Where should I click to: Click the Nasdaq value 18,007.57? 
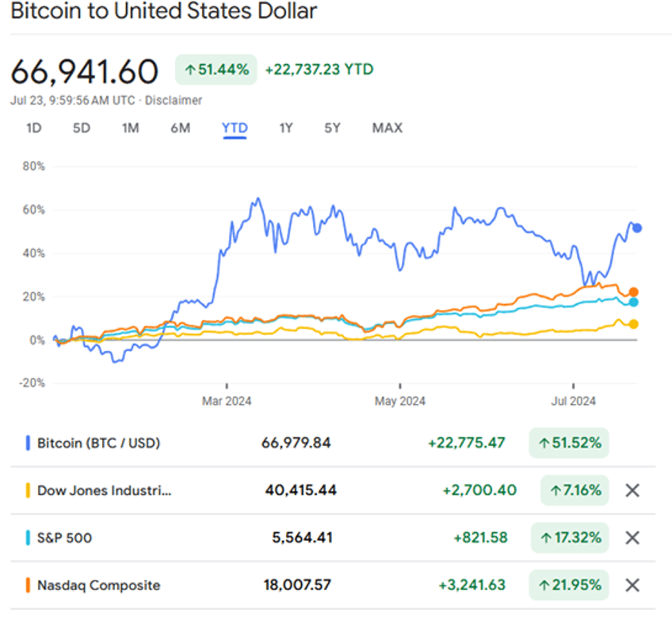297,585
